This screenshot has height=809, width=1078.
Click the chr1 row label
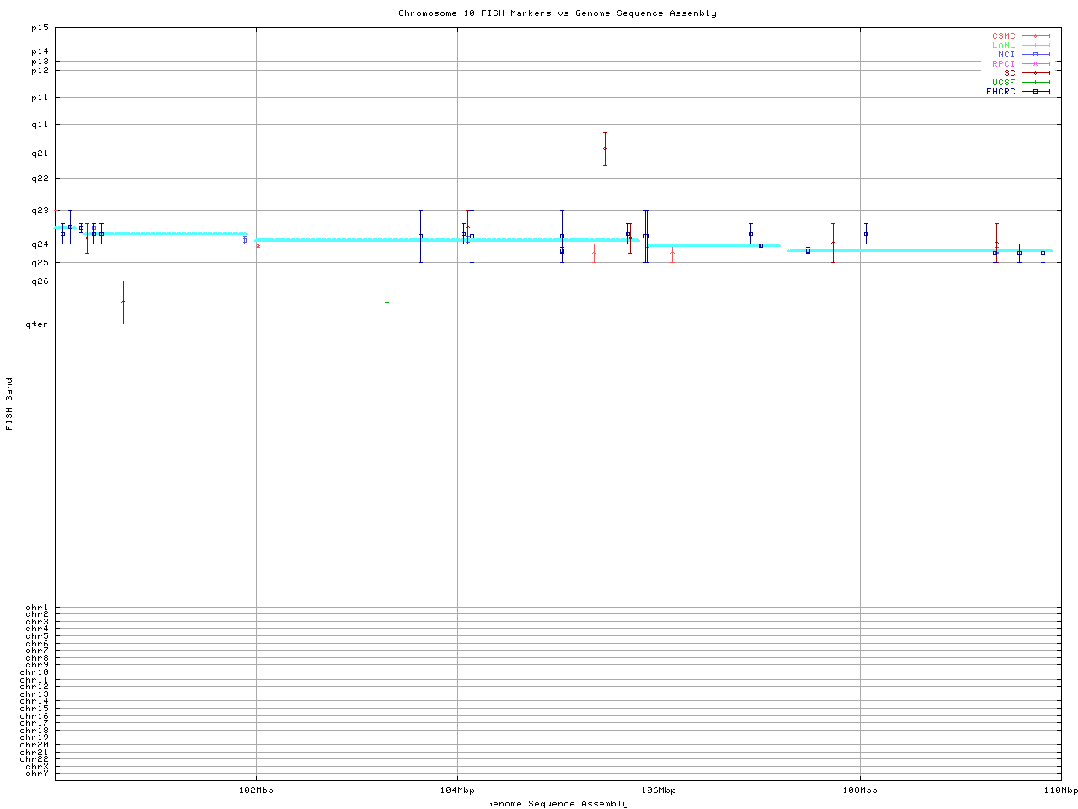click(x=38, y=608)
